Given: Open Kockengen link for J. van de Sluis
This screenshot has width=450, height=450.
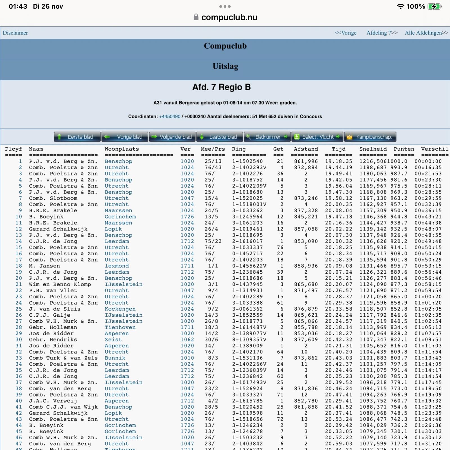Looking at the screenshot, I should pyautogui.click(x=120, y=309).
